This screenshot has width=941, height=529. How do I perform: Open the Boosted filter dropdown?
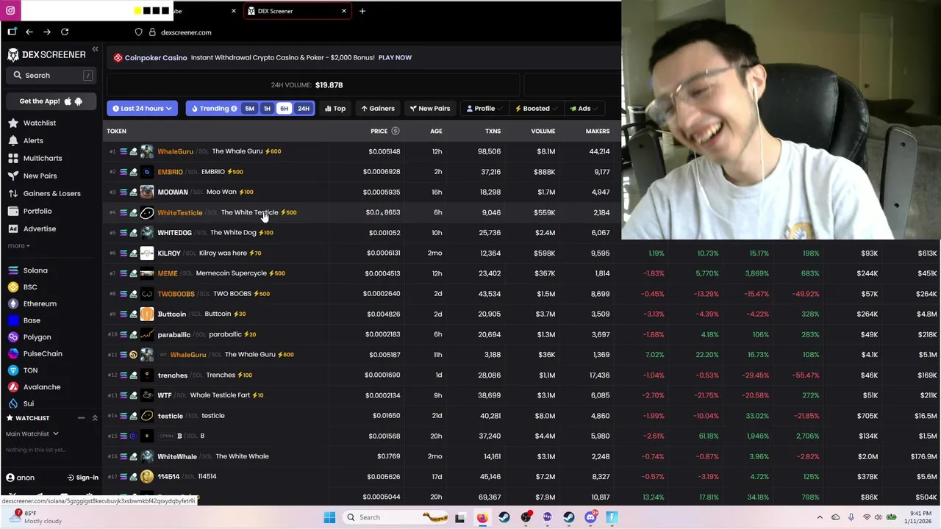pyautogui.click(x=536, y=109)
